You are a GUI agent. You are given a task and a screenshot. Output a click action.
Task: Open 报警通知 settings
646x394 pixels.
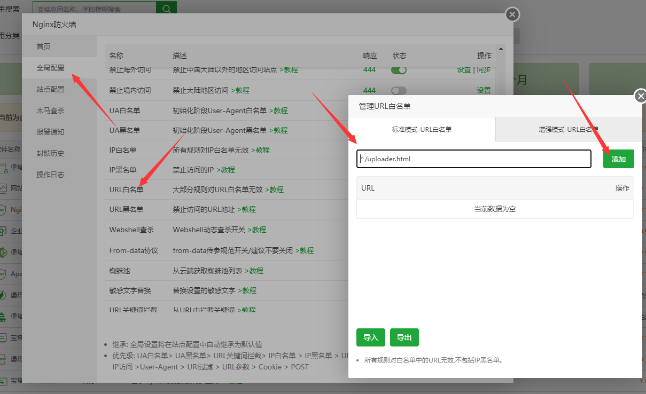point(59,132)
